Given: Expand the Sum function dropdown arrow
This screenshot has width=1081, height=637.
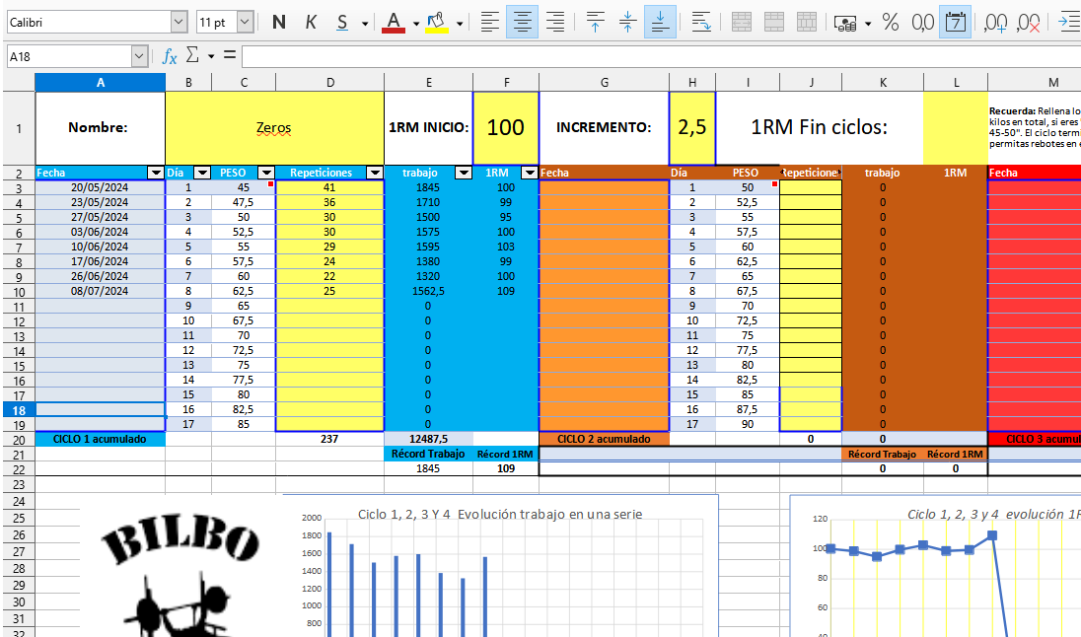Looking at the screenshot, I should (211, 56).
